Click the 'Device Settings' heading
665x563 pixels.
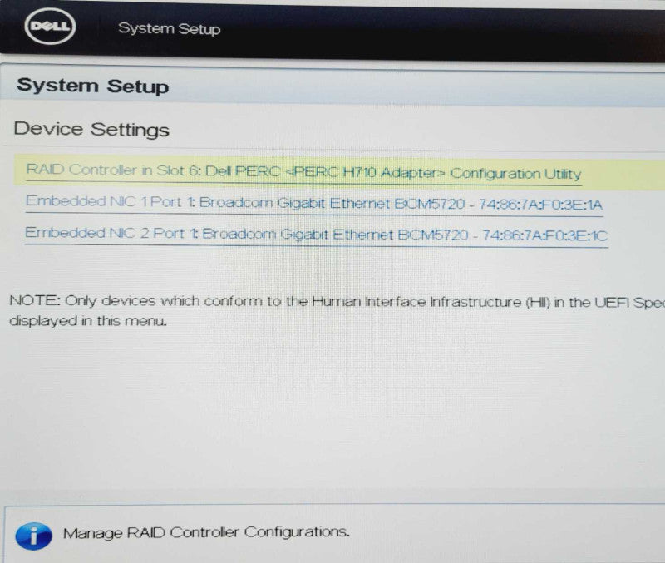coord(91,129)
